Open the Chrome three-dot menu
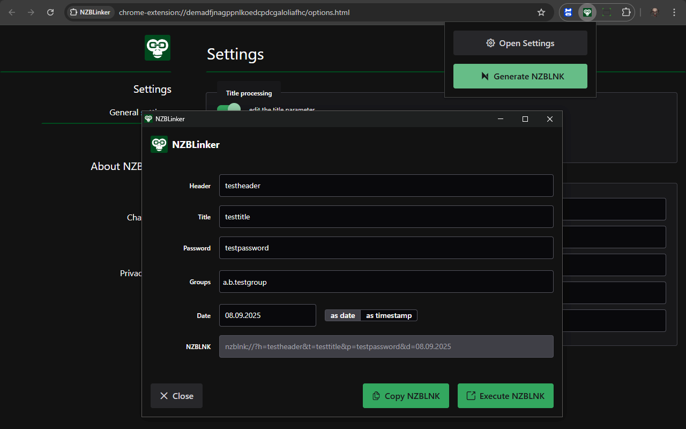 pyautogui.click(x=674, y=12)
